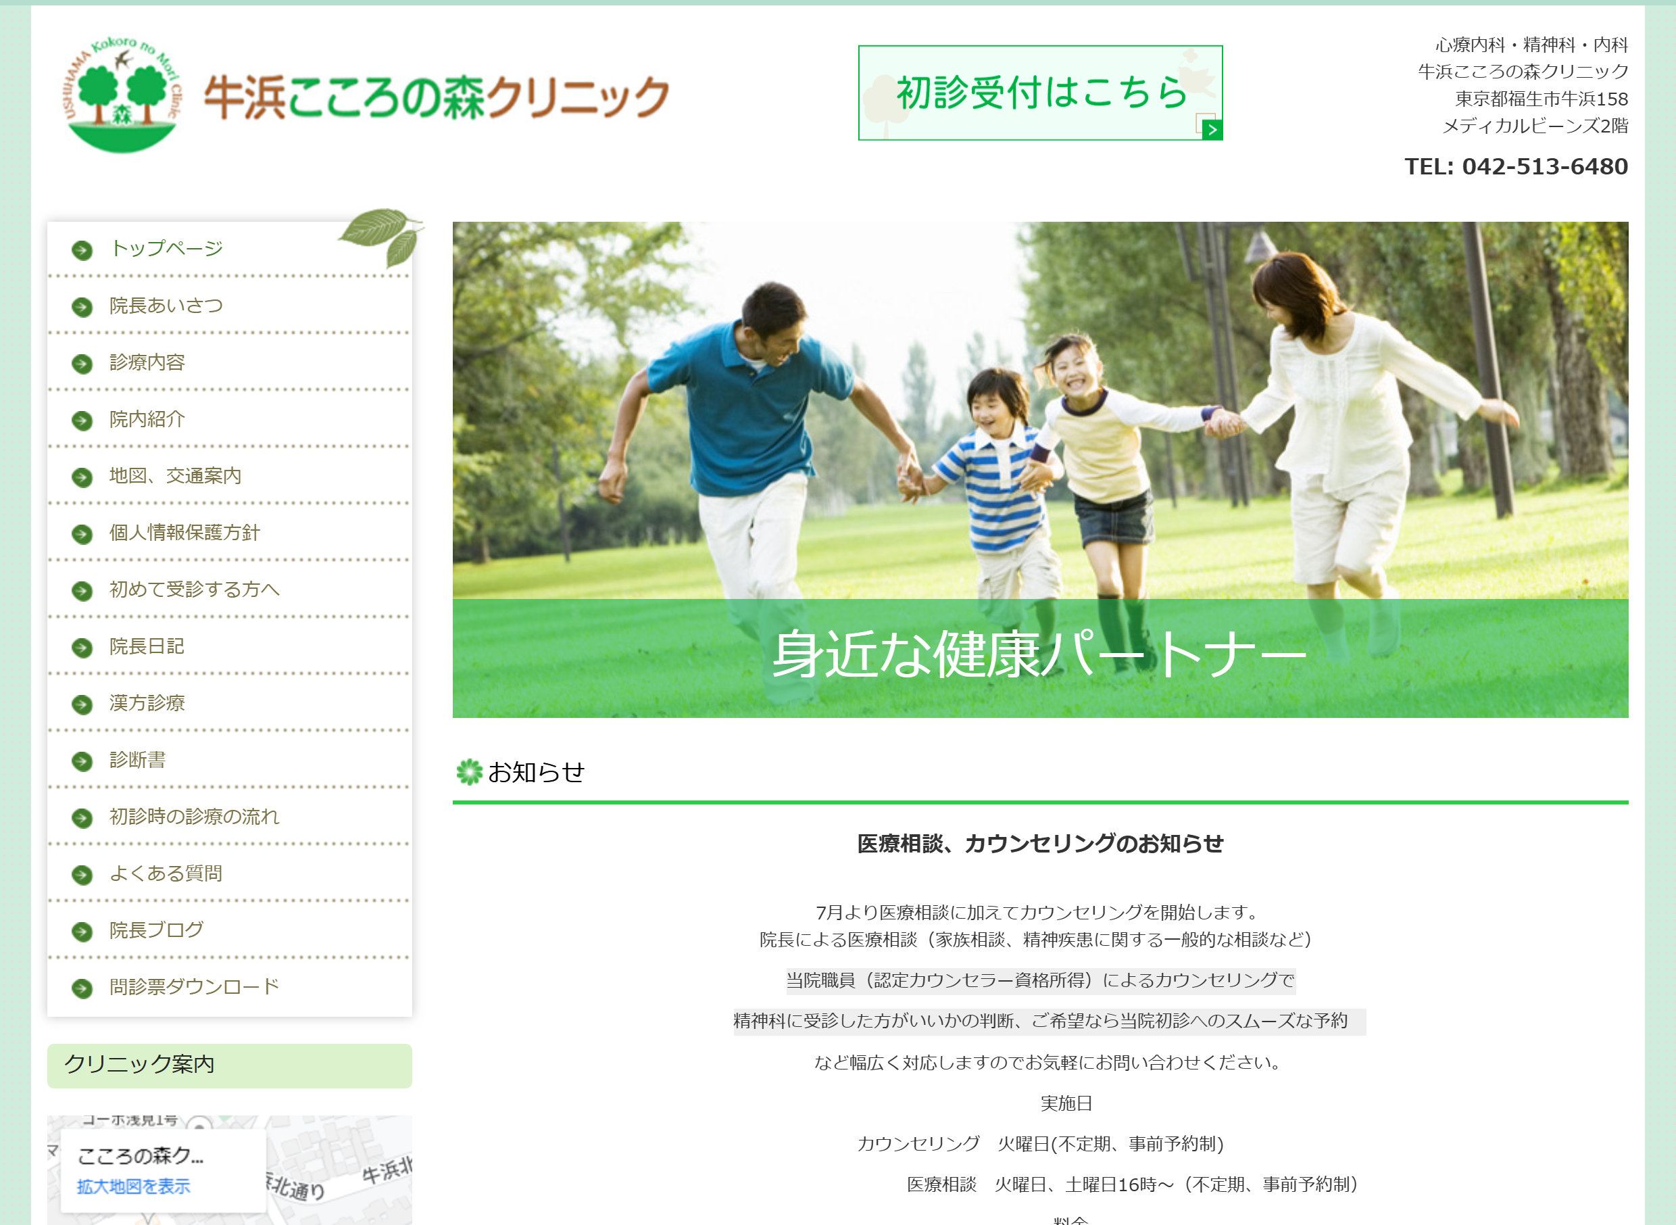Open 診断書 link
1676x1225 pixels.
138,760
